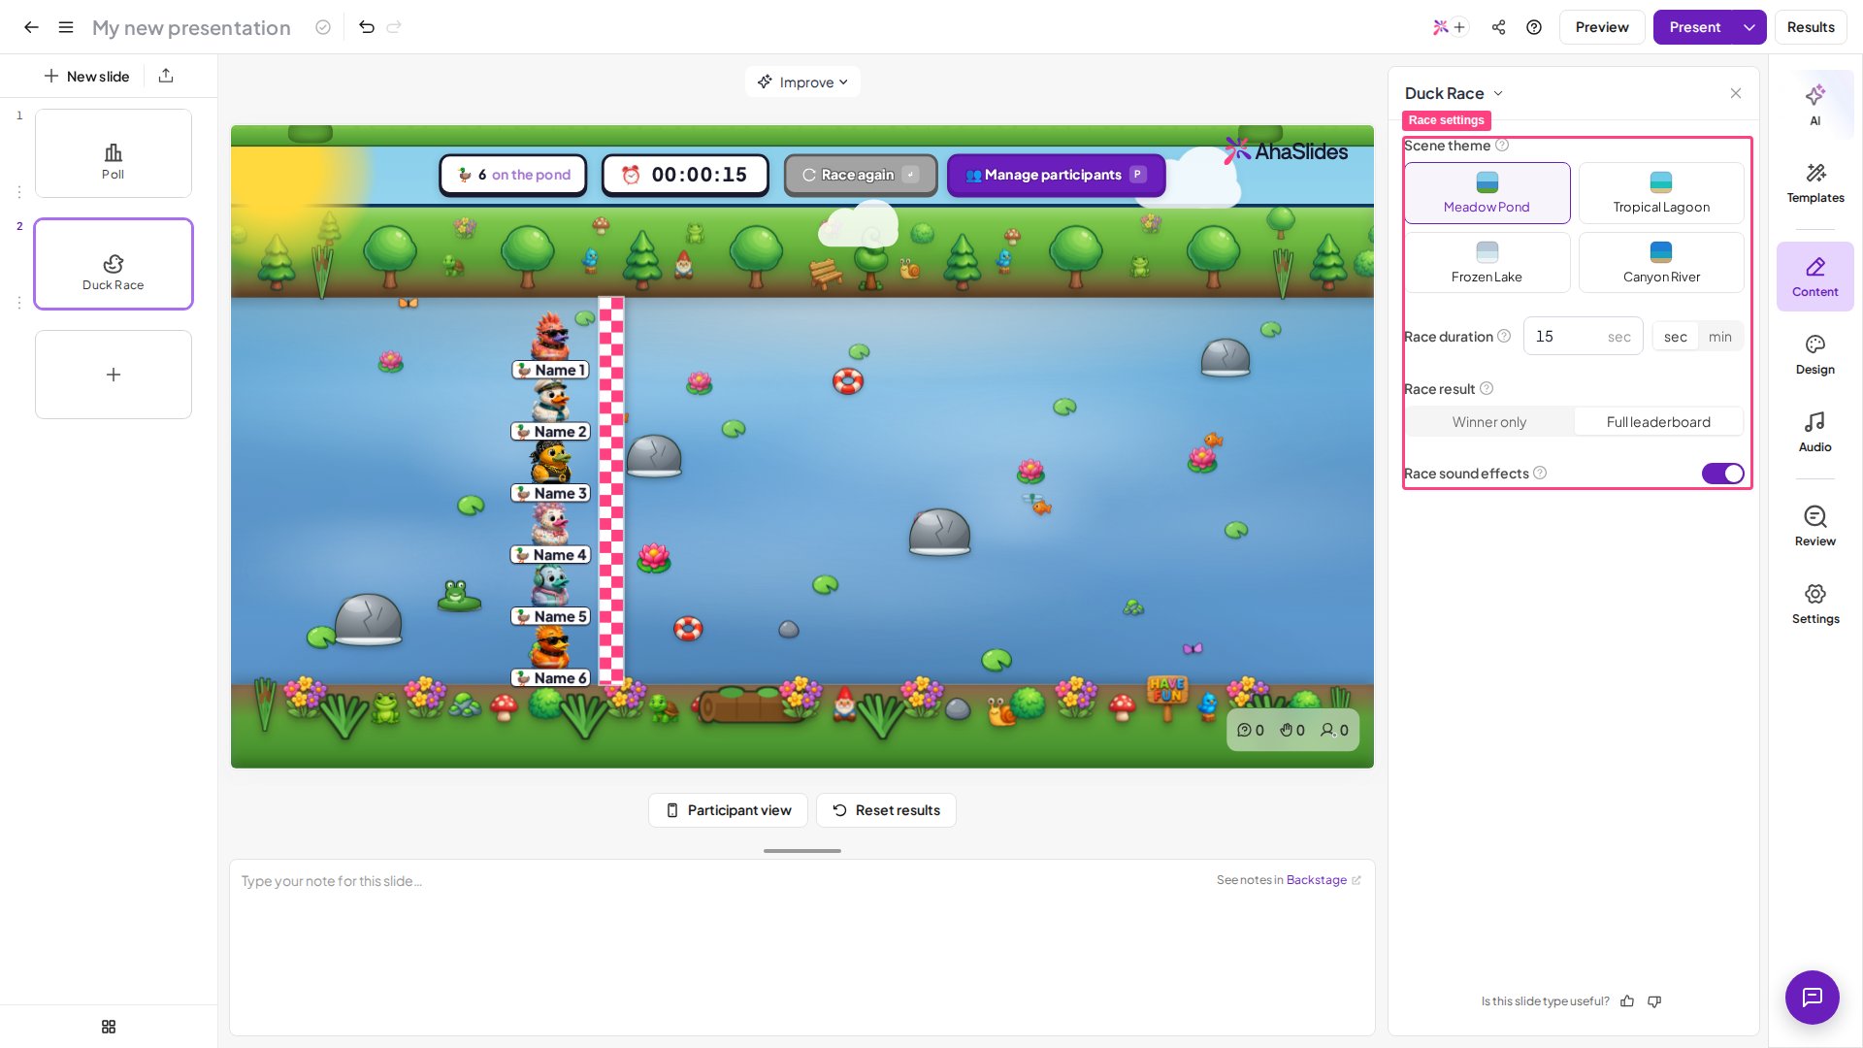
Task: Expand the Present options arrow
Action: pos(1749,27)
